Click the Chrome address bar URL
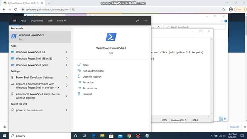247x139 pixels. (51, 9)
